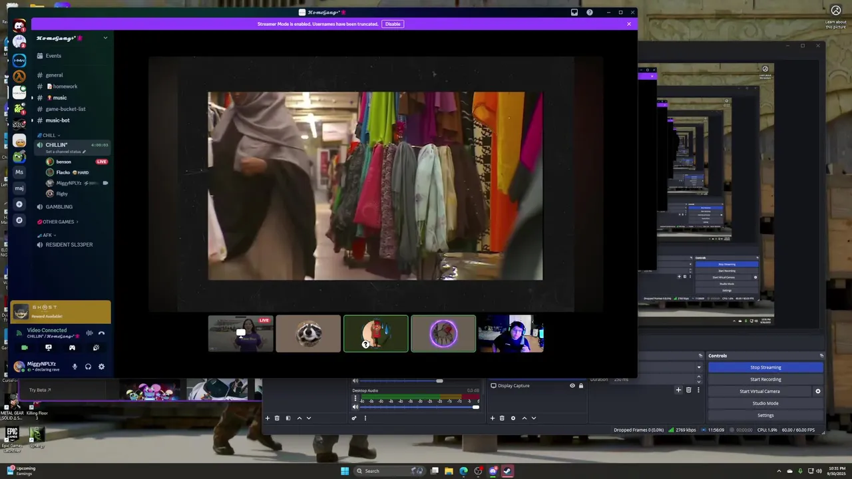Add a source with OBS plus icon
Image resolution: width=852 pixels, height=479 pixels.
coord(493,418)
